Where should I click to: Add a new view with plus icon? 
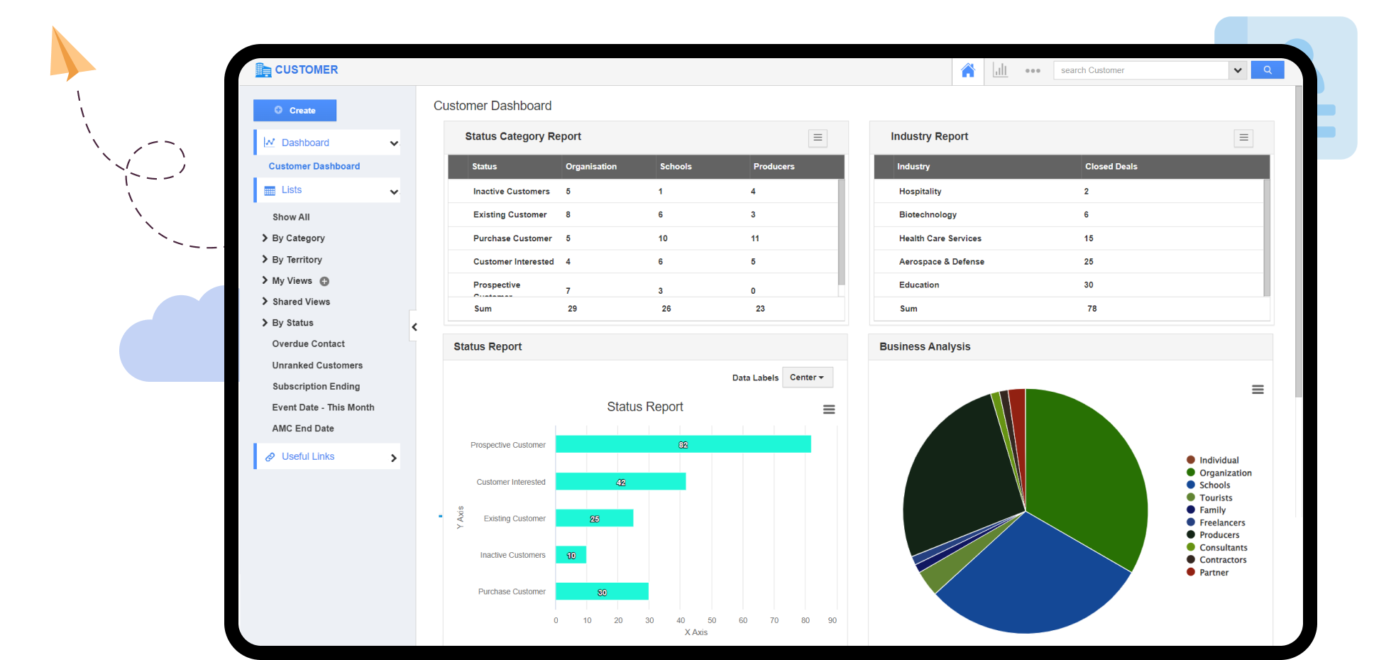pyautogui.click(x=324, y=281)
